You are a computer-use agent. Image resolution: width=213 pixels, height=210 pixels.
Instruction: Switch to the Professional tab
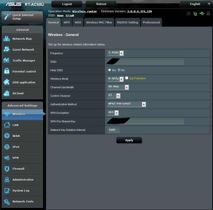click(x=151, y=22)
